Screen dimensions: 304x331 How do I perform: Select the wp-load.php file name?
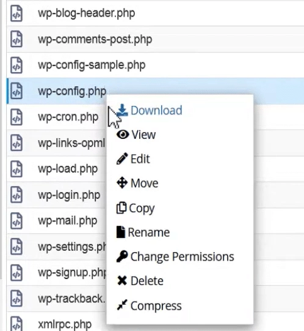68,169
